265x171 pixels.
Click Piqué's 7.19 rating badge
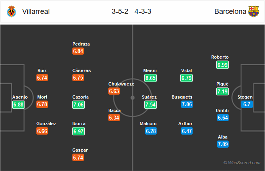[223, 91]
